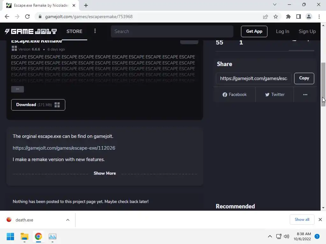Open the network status icon

coord(279,236)
